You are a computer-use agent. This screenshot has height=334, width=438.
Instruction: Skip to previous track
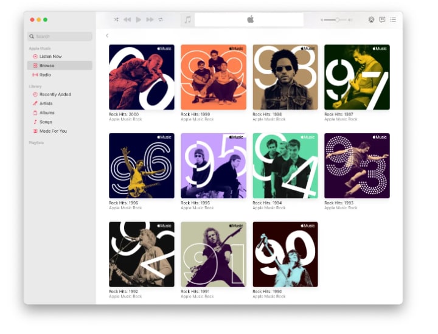(x=127, y=19)
